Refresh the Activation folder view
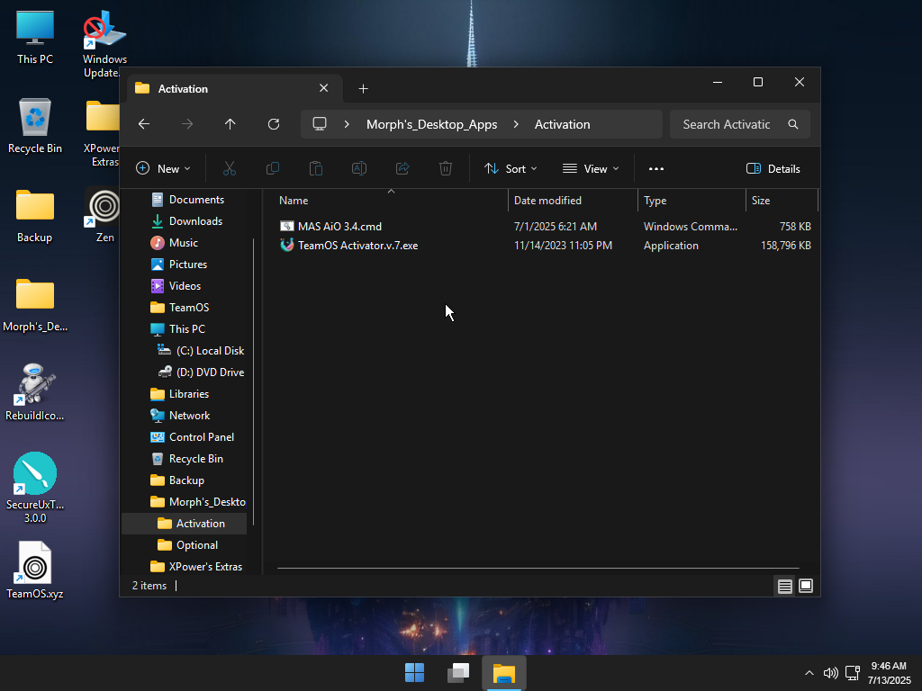This screenshot has width=922, height=691. [x=274, y=124]
